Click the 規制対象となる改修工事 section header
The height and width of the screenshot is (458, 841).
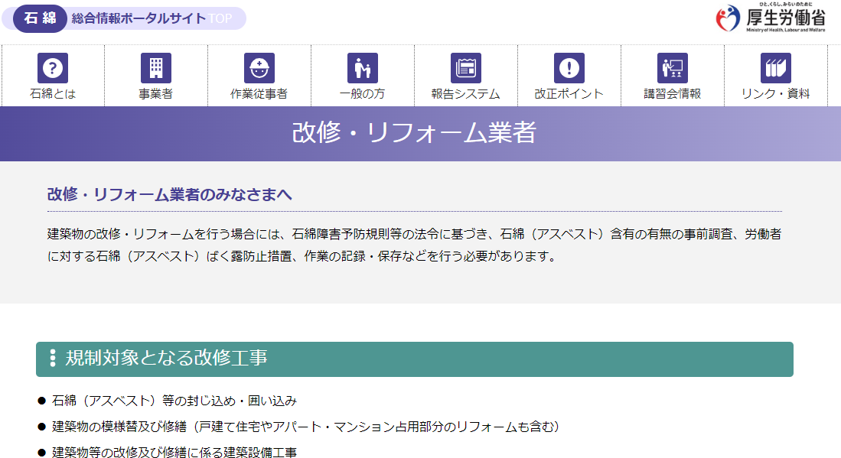(415, 359)
